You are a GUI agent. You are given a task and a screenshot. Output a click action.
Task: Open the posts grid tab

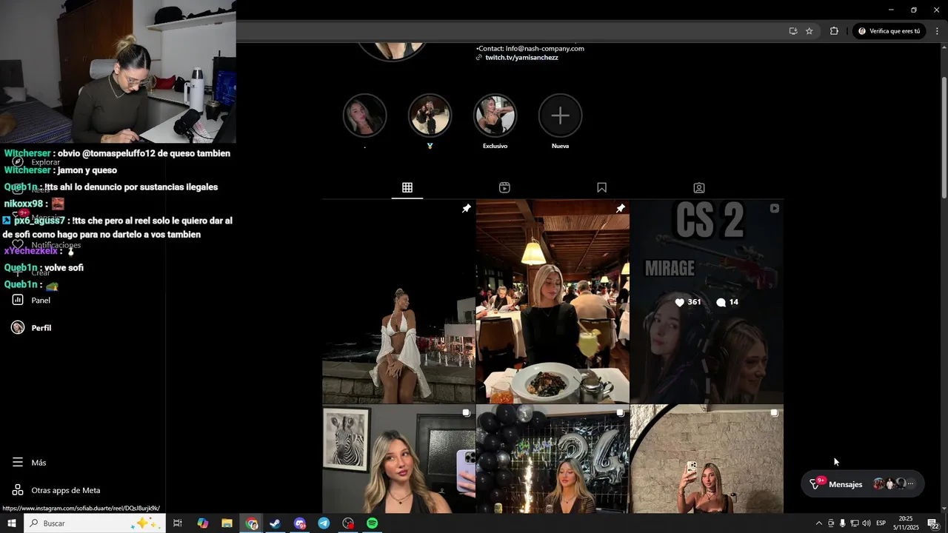coord(407,188)
